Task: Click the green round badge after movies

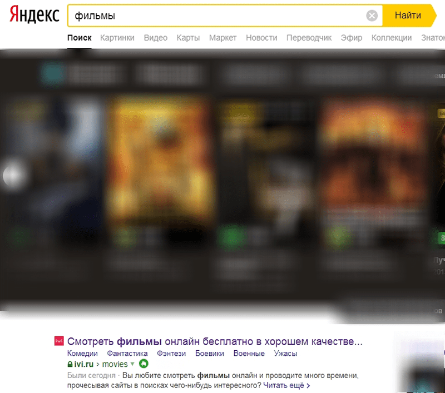Action: pyautogui.click(x=143, y=364)
